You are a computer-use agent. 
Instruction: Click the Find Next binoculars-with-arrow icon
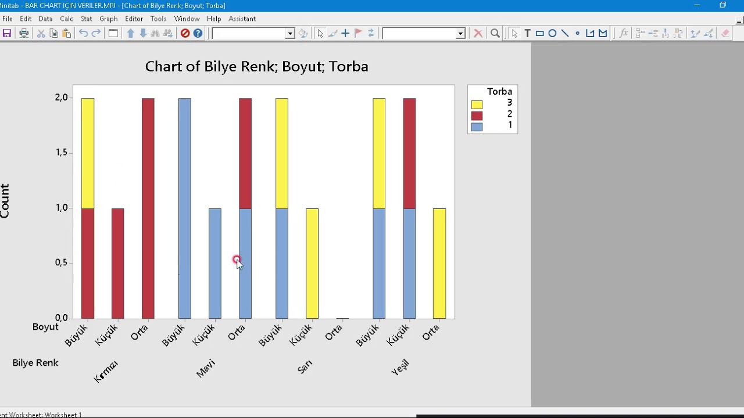pyautogui.click(x=168, y=33)
